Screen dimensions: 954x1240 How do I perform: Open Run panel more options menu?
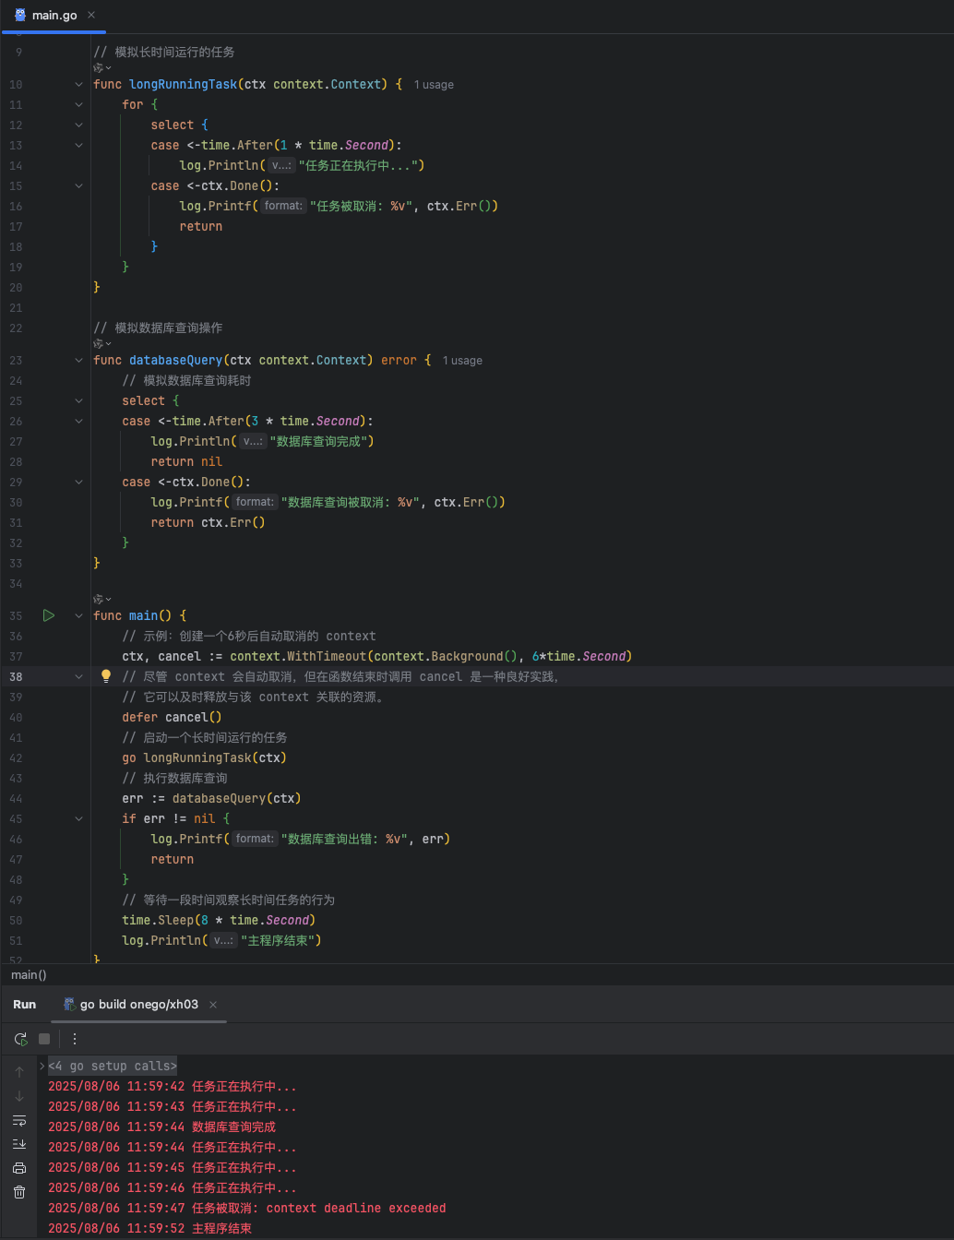(x=75, y=1039)
